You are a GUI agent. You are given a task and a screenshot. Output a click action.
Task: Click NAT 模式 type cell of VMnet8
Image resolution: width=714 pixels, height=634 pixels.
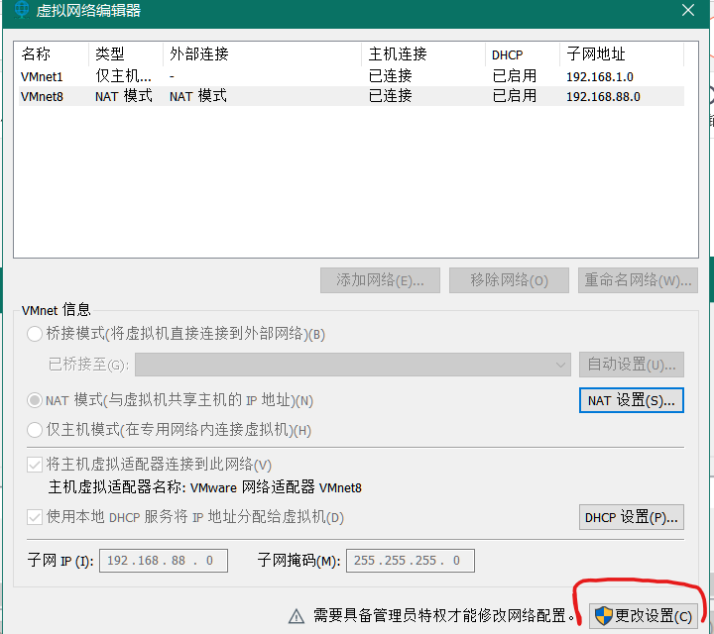point(123,96)
